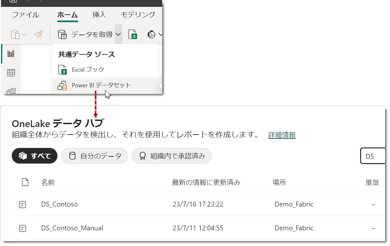Open the ファイル ribbon tab
Viewport: 390px width, 246px height.
tap(25, 15)
